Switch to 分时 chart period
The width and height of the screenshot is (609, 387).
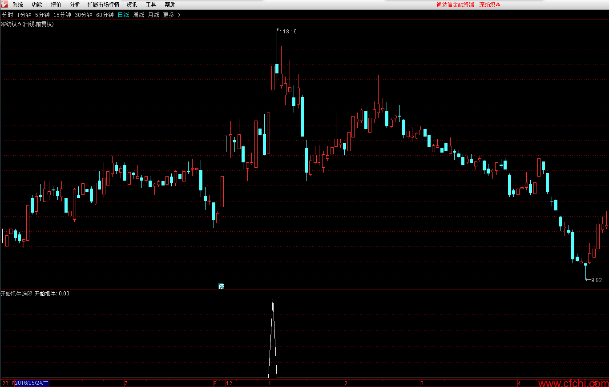8,15
